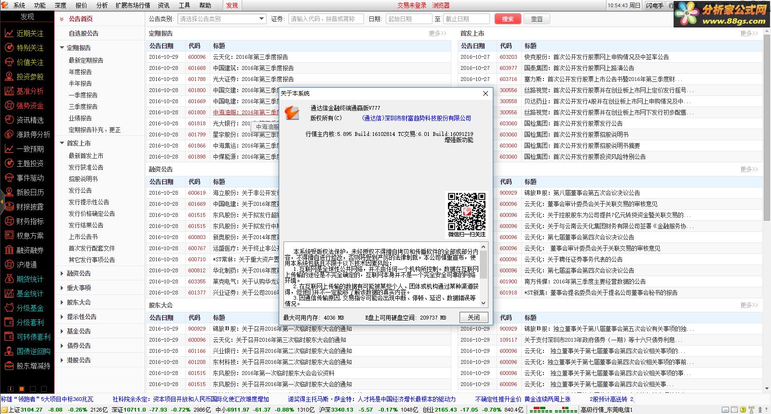771x414 pixels.
Task: Click 交易未登录 in the title bar
Action: pyautogui.click(x=412, y=5)
